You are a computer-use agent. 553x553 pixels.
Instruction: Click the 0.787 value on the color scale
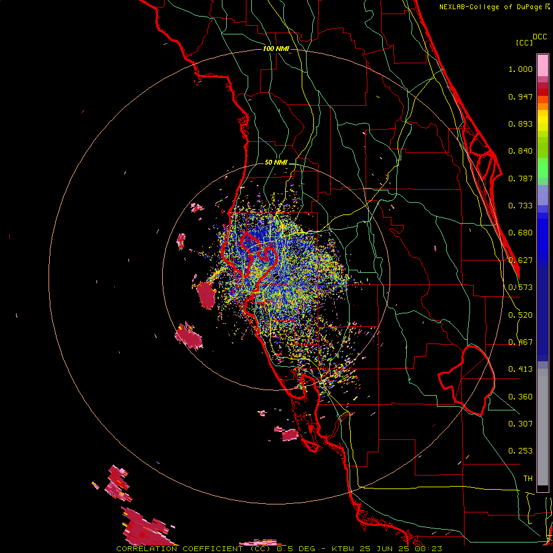(520, 178)
